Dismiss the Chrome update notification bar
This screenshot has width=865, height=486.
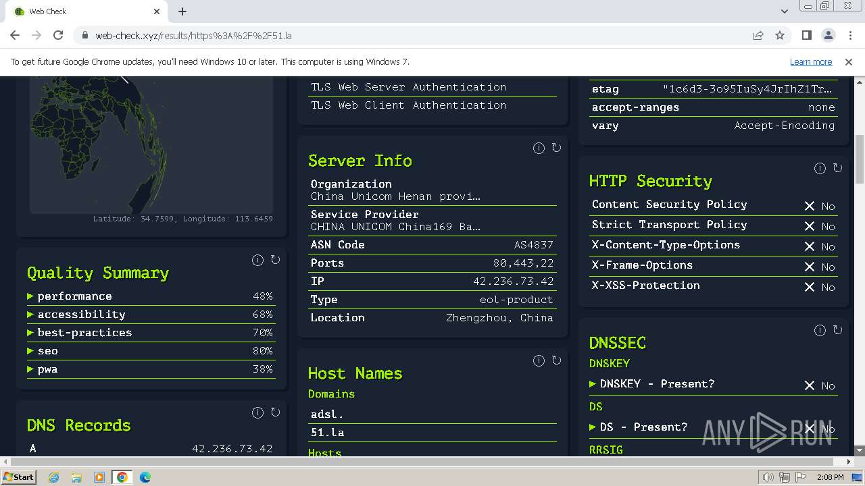(x=849, y=61)
